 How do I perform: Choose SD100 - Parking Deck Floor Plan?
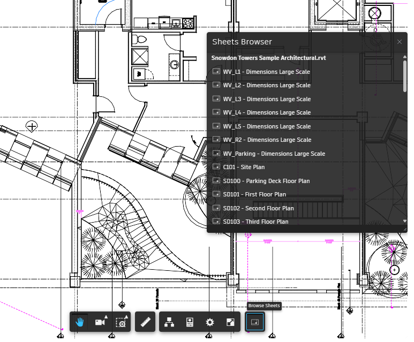[266, 181]
